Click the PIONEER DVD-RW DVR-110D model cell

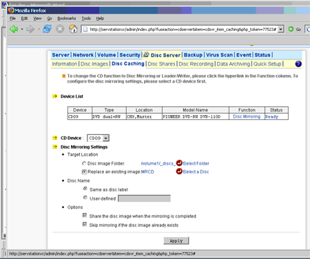(196, 116)
